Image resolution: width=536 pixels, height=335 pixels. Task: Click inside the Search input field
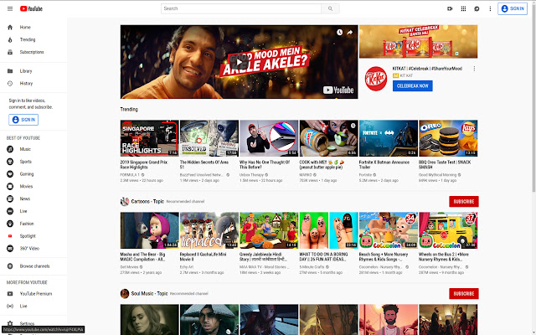pos(241,8)
